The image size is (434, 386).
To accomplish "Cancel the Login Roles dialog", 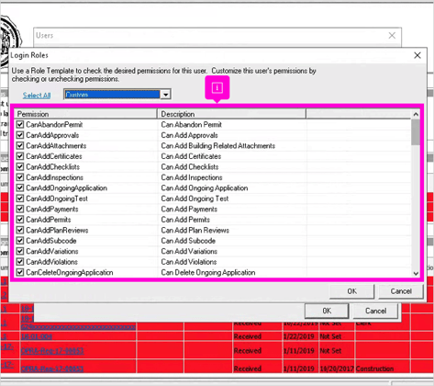I will (x=401, y=291).
